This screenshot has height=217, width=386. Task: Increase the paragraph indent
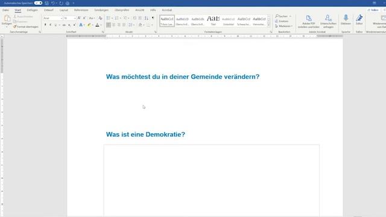pos(140,18)
